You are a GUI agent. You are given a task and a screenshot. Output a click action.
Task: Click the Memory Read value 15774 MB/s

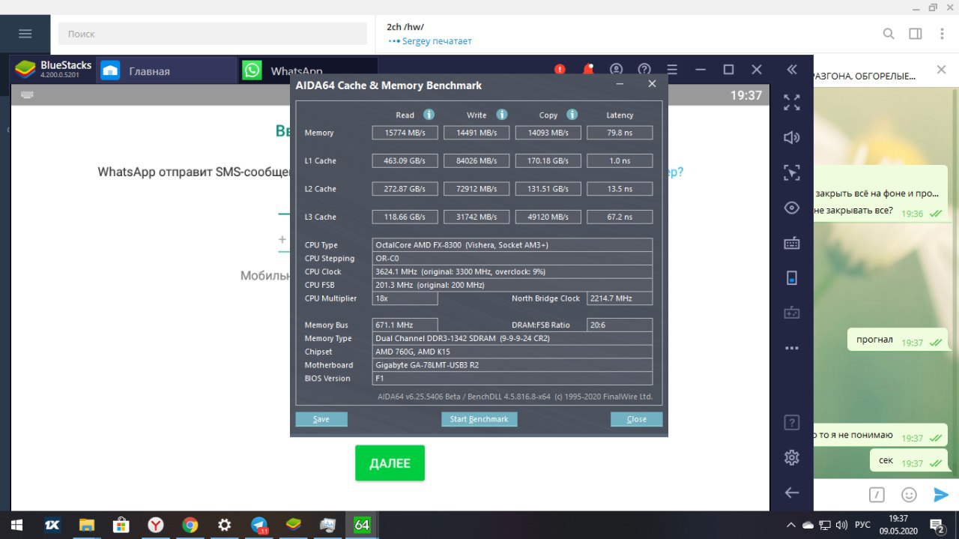405,133
